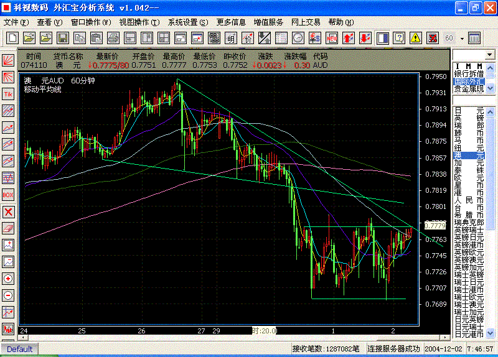The width and height of the screenshot is (498, 357).
Task: Click down arrow of market category list
Action: coord(490,88)
